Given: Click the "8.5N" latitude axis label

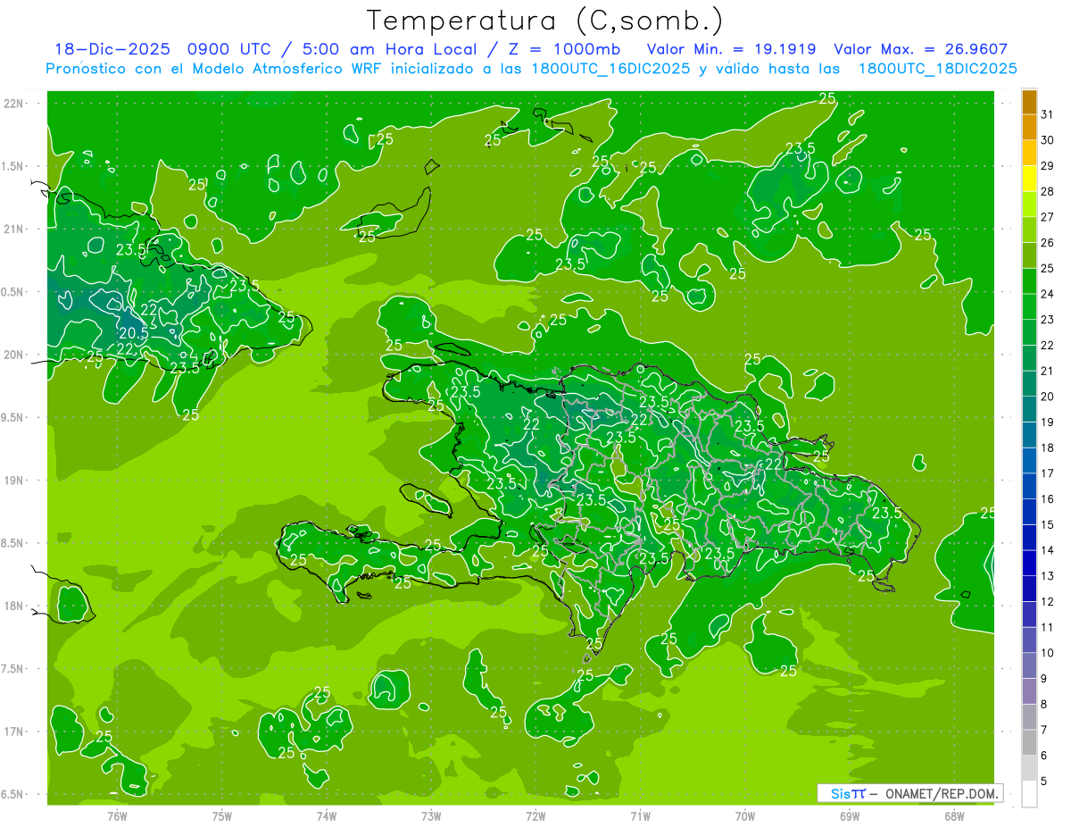Looking at the screenshot, I should [13, 543].
